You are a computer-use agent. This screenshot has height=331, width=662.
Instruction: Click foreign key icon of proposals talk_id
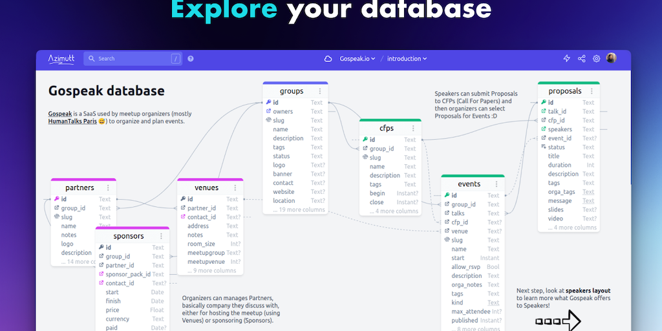click(x=543, y=111)
